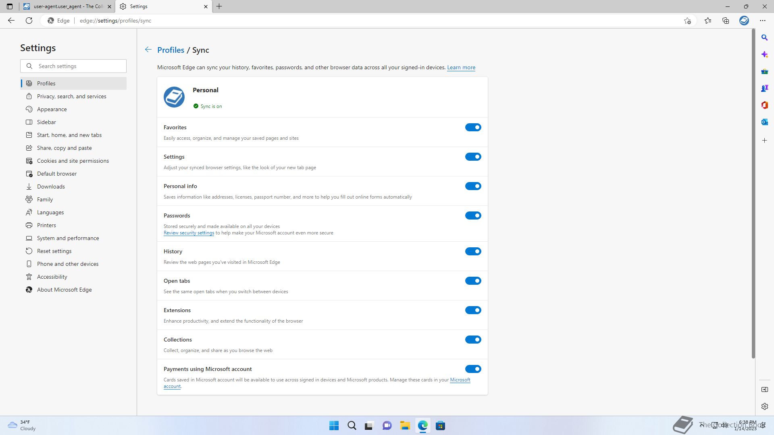The image size is (774, 435).
Task: Open sidebar customize gear at bottom
Action: [x=764, y=406]
